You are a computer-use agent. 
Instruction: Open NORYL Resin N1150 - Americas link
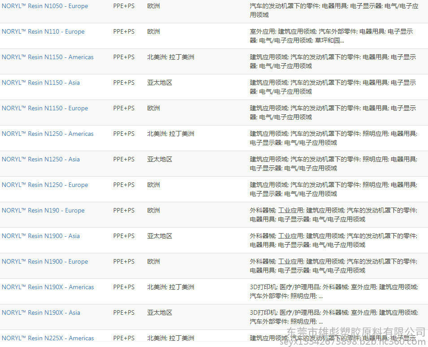[48, 57]
